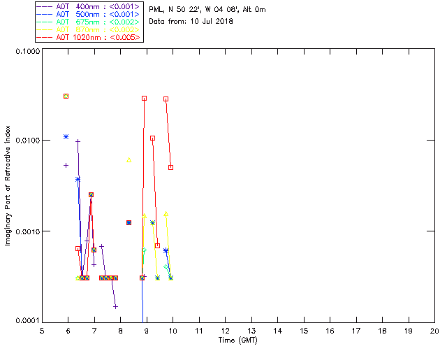Click the isolated yellow triangle data point above the 0.0010 level
The image size is (447, 358).
coord(129,160)
